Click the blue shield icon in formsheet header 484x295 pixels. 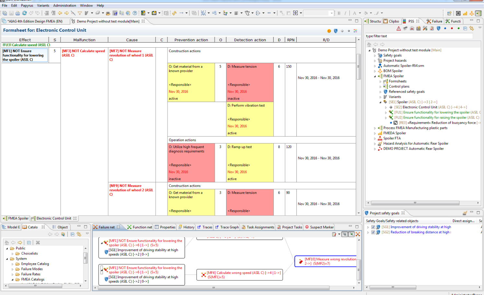[336, 31]
